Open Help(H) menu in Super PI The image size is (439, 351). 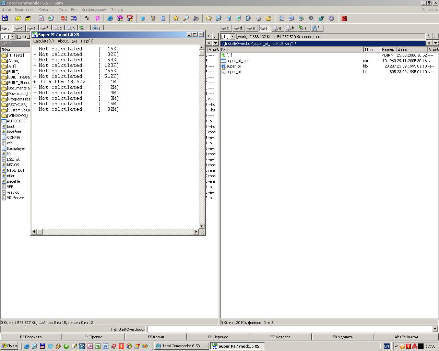coord(87,41)
